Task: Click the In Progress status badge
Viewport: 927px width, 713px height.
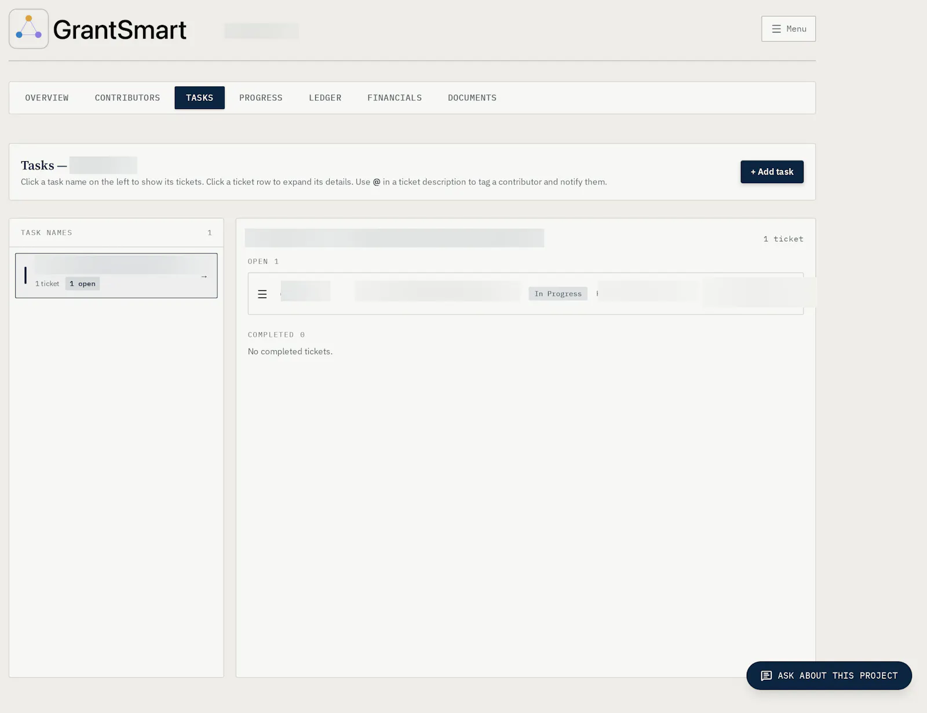Action: [558, 294]
